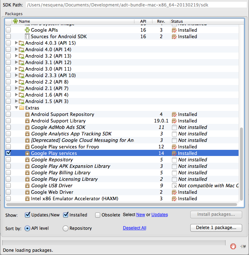Click the Extras folder icon

tap(22, 108)
